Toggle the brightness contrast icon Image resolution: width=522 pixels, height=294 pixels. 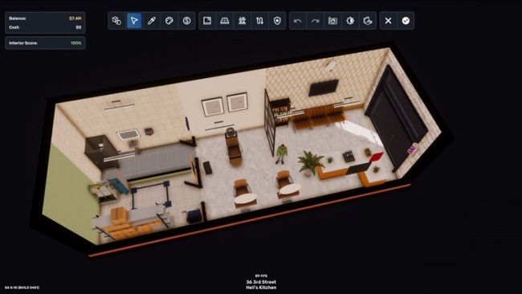click(x=350, y=21)
